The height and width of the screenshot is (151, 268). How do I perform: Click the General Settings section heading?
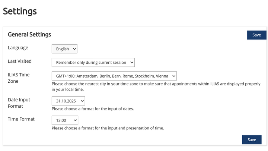(x=29, y=34)
